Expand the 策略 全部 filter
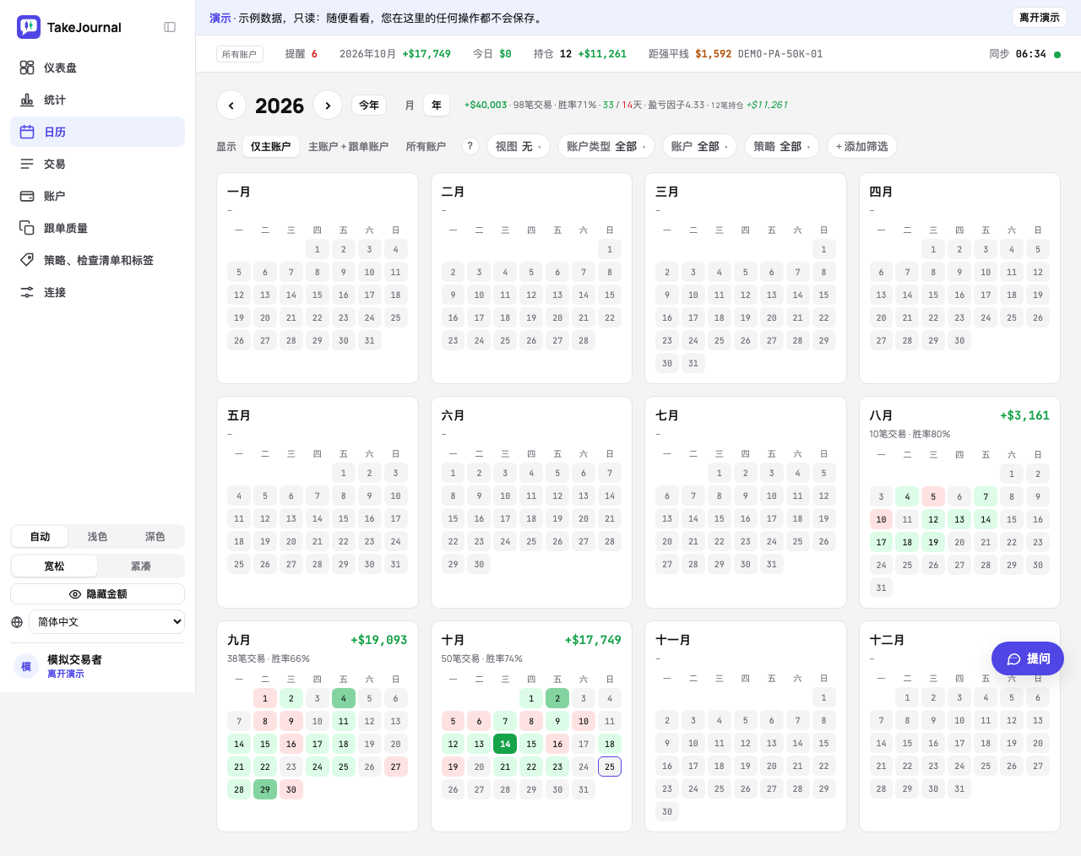1081x856 pixels. [x=782, y=146]
